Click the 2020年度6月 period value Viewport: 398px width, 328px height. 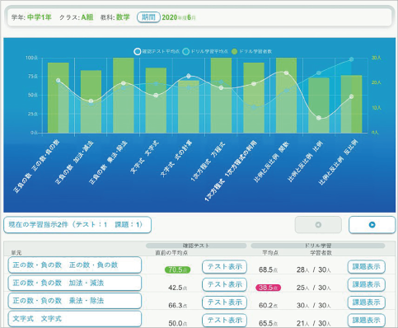click(179, 17)
